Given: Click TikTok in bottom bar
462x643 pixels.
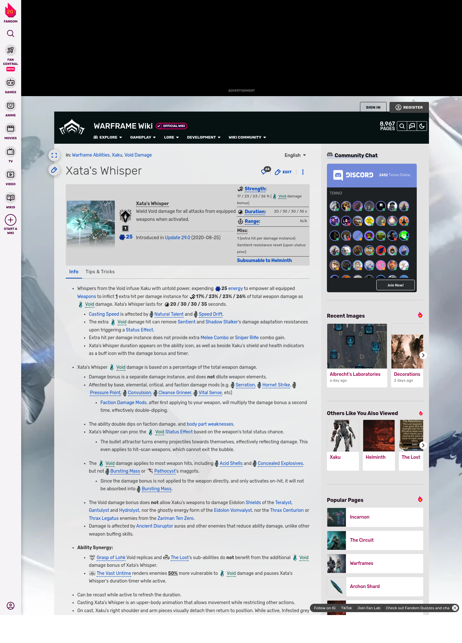Looking at the screenshot, I should [x=346, y=608].
